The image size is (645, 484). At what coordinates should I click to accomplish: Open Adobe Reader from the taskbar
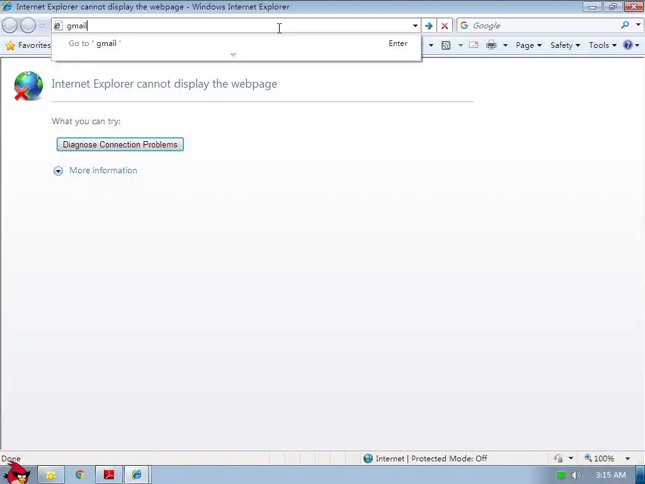[108, 475]
